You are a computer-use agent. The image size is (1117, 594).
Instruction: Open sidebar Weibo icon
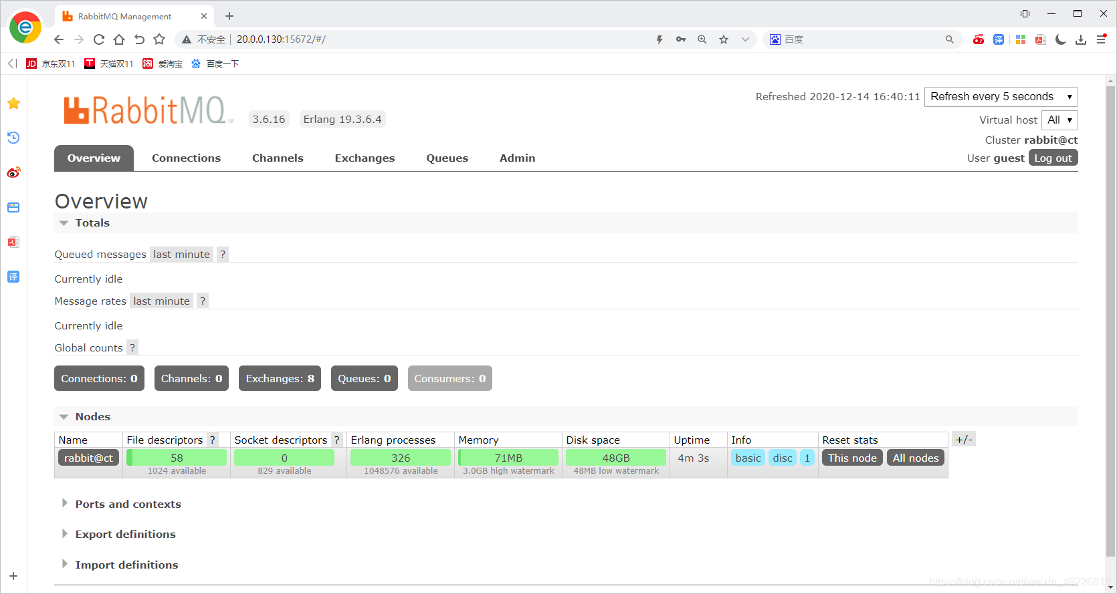click(13, 172)
